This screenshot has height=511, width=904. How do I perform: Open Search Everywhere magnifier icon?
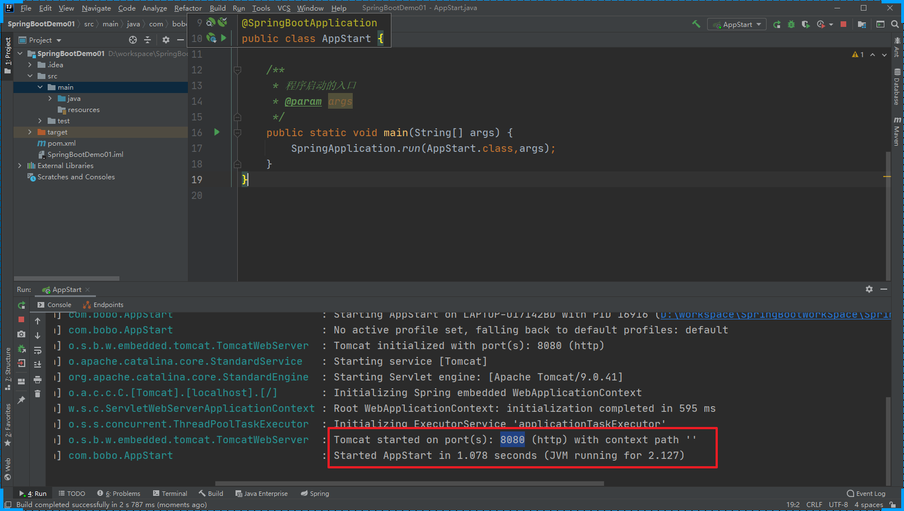(x=895, y=24)
